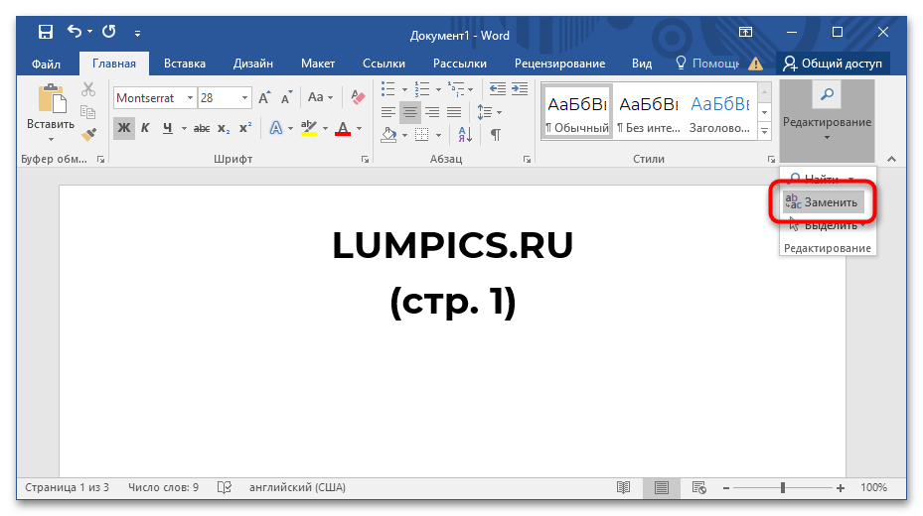Open text effects A icon
Image resolution: width=923 pixels, height=516 pixels.
click(275, 128)
